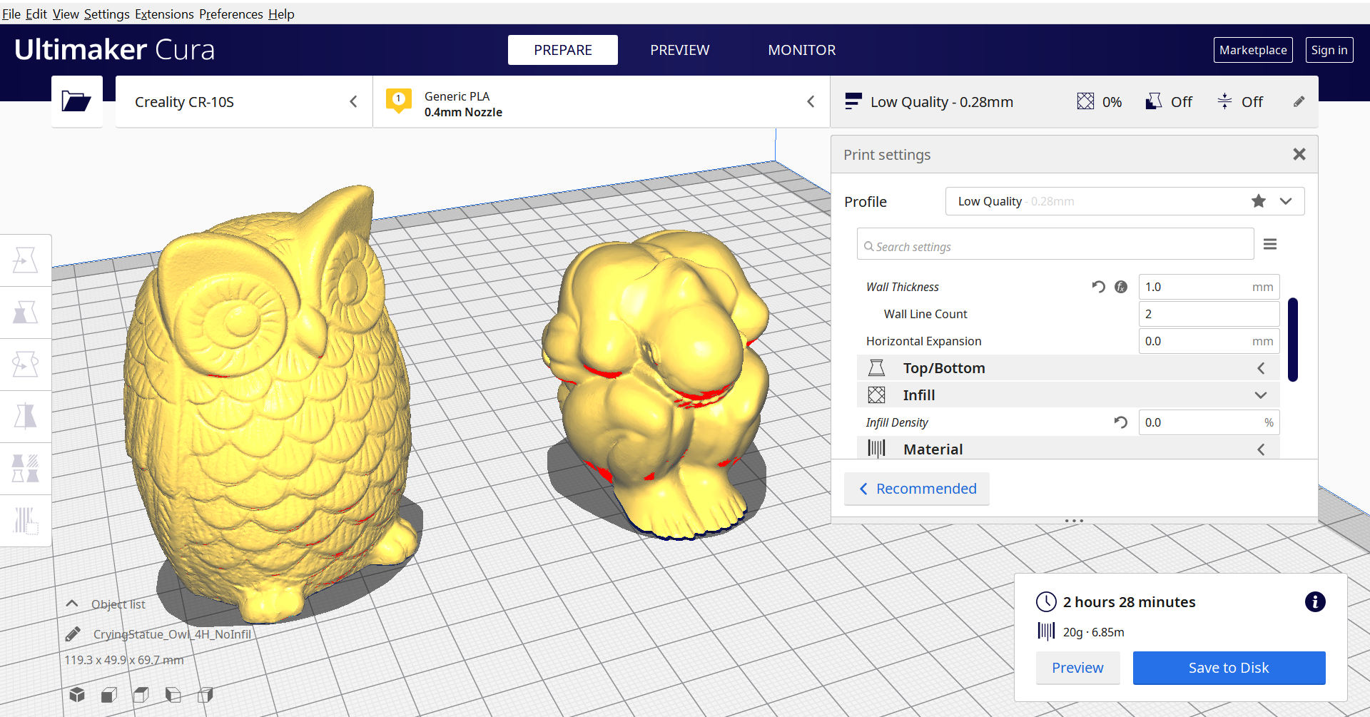Reset Wall Thickness to its default value
This screenshot has width=1370, height=717.
click(x=1098, y=287)
